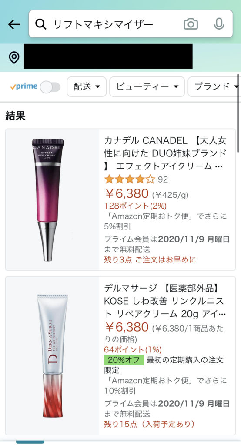Image resolution: width=241 pixels, height=445 pixels.
Task: Select the 20%オフ discount badge
Action: tap(124, 360)
